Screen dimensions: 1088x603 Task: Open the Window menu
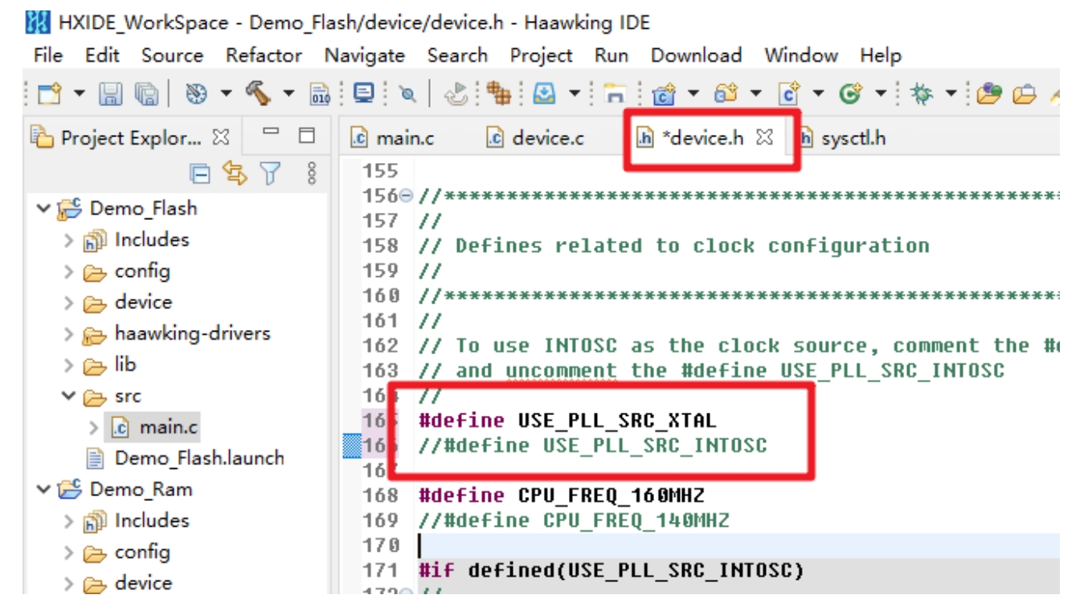pos(801,55)
